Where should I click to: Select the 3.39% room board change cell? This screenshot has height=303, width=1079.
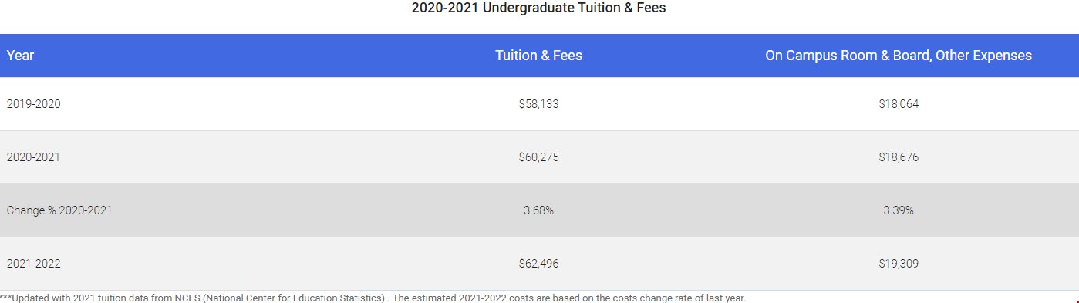tap(899, 210)
